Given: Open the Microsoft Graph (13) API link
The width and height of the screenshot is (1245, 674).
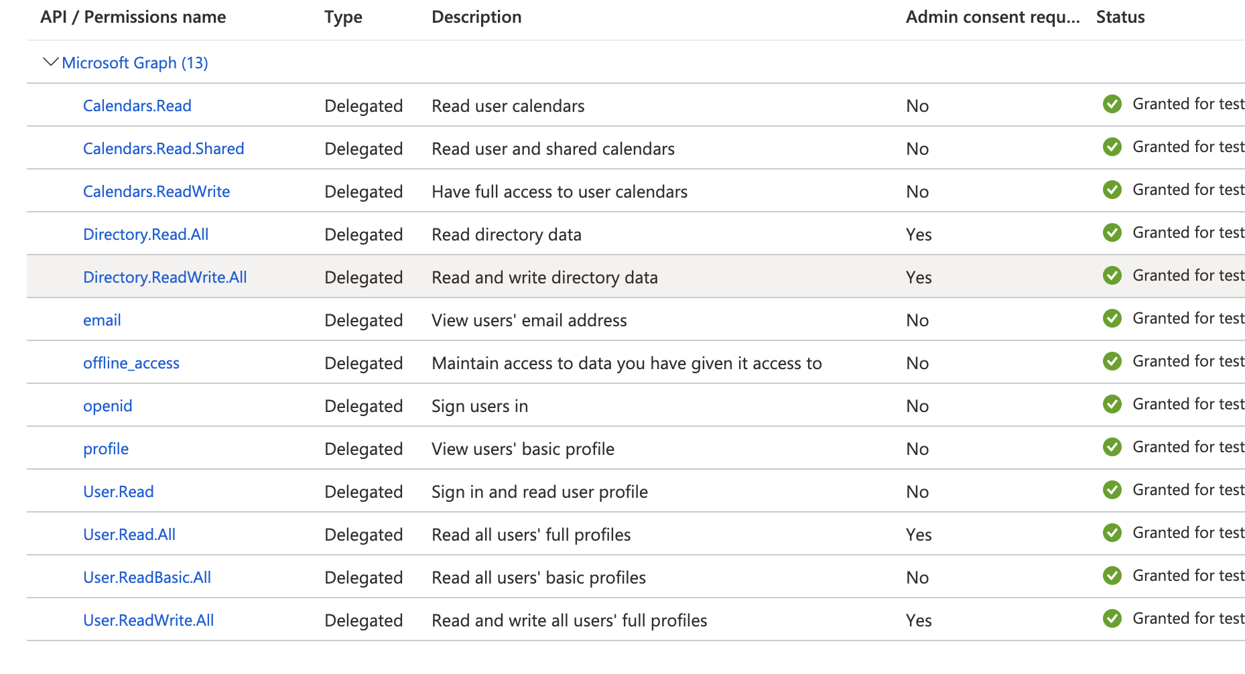Looking at the screenshot, I should tap(135, 63).
